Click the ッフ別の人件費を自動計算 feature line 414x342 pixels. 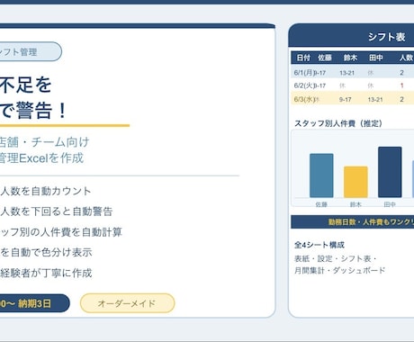61,232
